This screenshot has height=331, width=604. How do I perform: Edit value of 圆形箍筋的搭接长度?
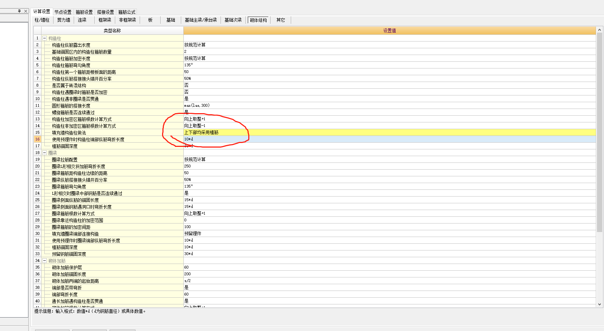coord(389,106)
